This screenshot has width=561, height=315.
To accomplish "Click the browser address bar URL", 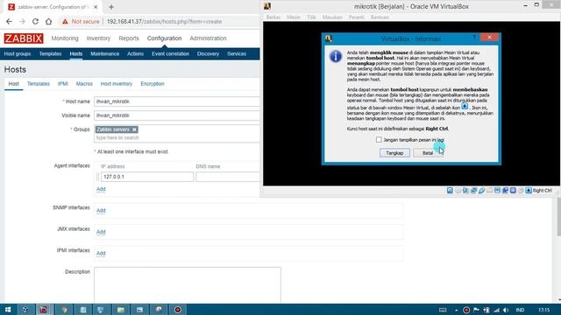I will point(164,21).
